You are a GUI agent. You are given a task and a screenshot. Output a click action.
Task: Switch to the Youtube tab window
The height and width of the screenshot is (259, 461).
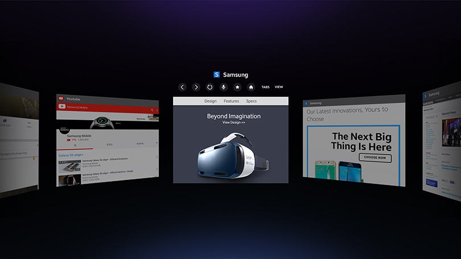coord(74,99)
